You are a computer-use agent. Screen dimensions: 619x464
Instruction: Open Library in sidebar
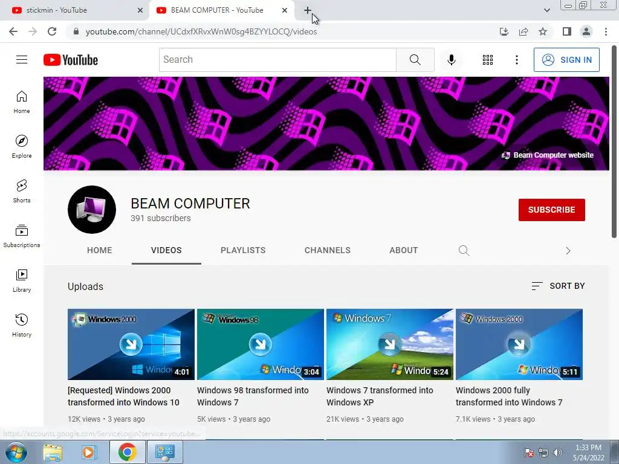pyautogui.click(x=22, y=280)
